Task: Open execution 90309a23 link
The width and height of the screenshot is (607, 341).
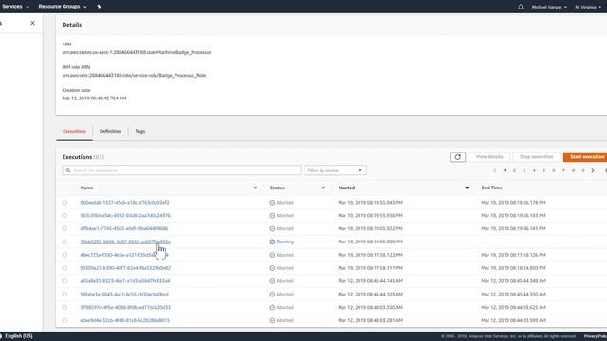Action: [x=125, y=268]
